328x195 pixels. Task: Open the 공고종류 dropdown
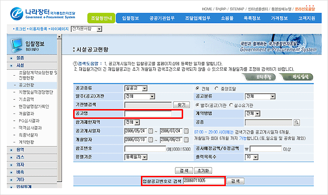[x=136, y=88]
